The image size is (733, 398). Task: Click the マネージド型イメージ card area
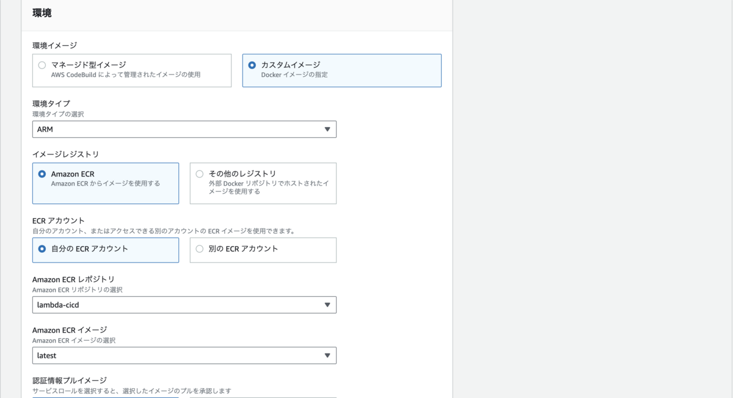pos(132,70)
